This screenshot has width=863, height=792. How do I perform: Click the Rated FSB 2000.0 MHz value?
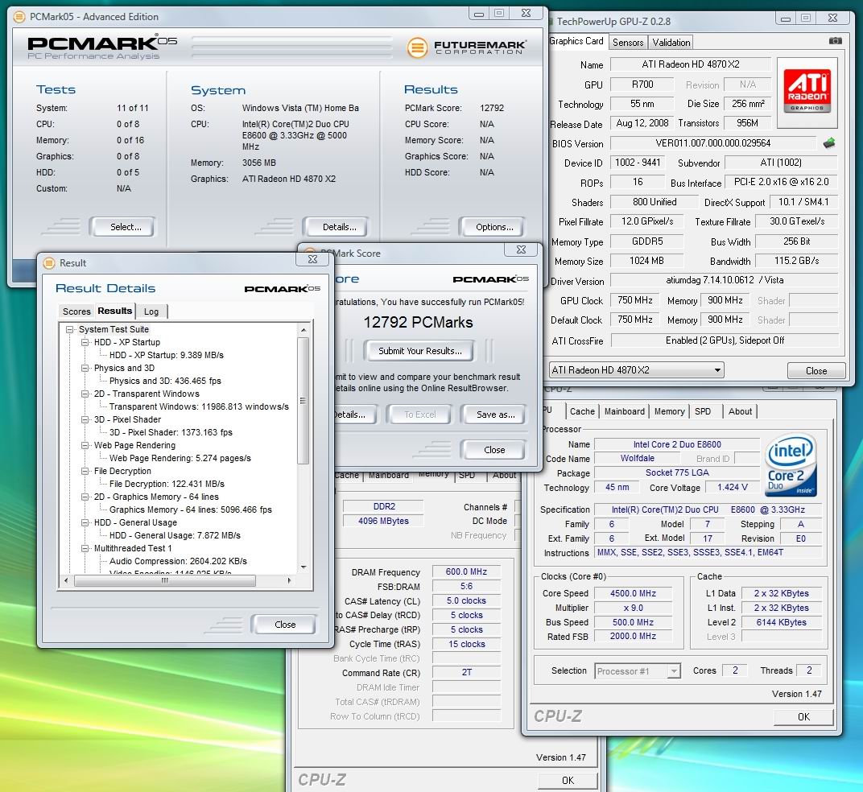coord(633,636)
